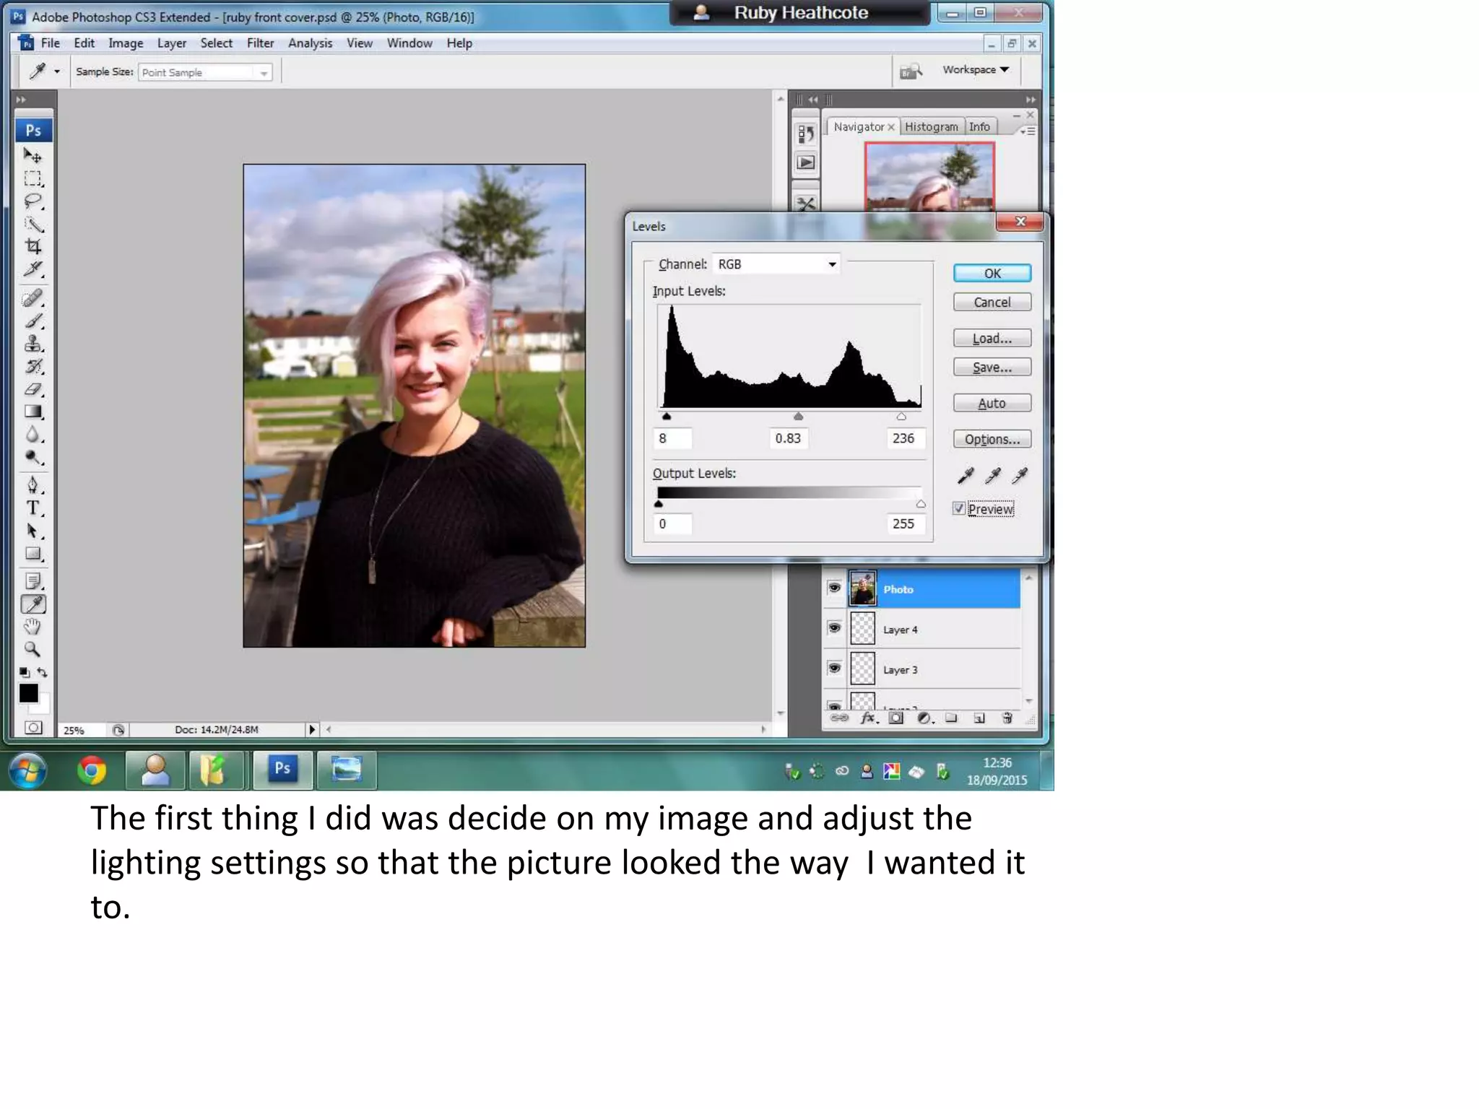
Task: Hide the Photo layer visibility eye
Action: pyautogui.click(x=834, y=588)
